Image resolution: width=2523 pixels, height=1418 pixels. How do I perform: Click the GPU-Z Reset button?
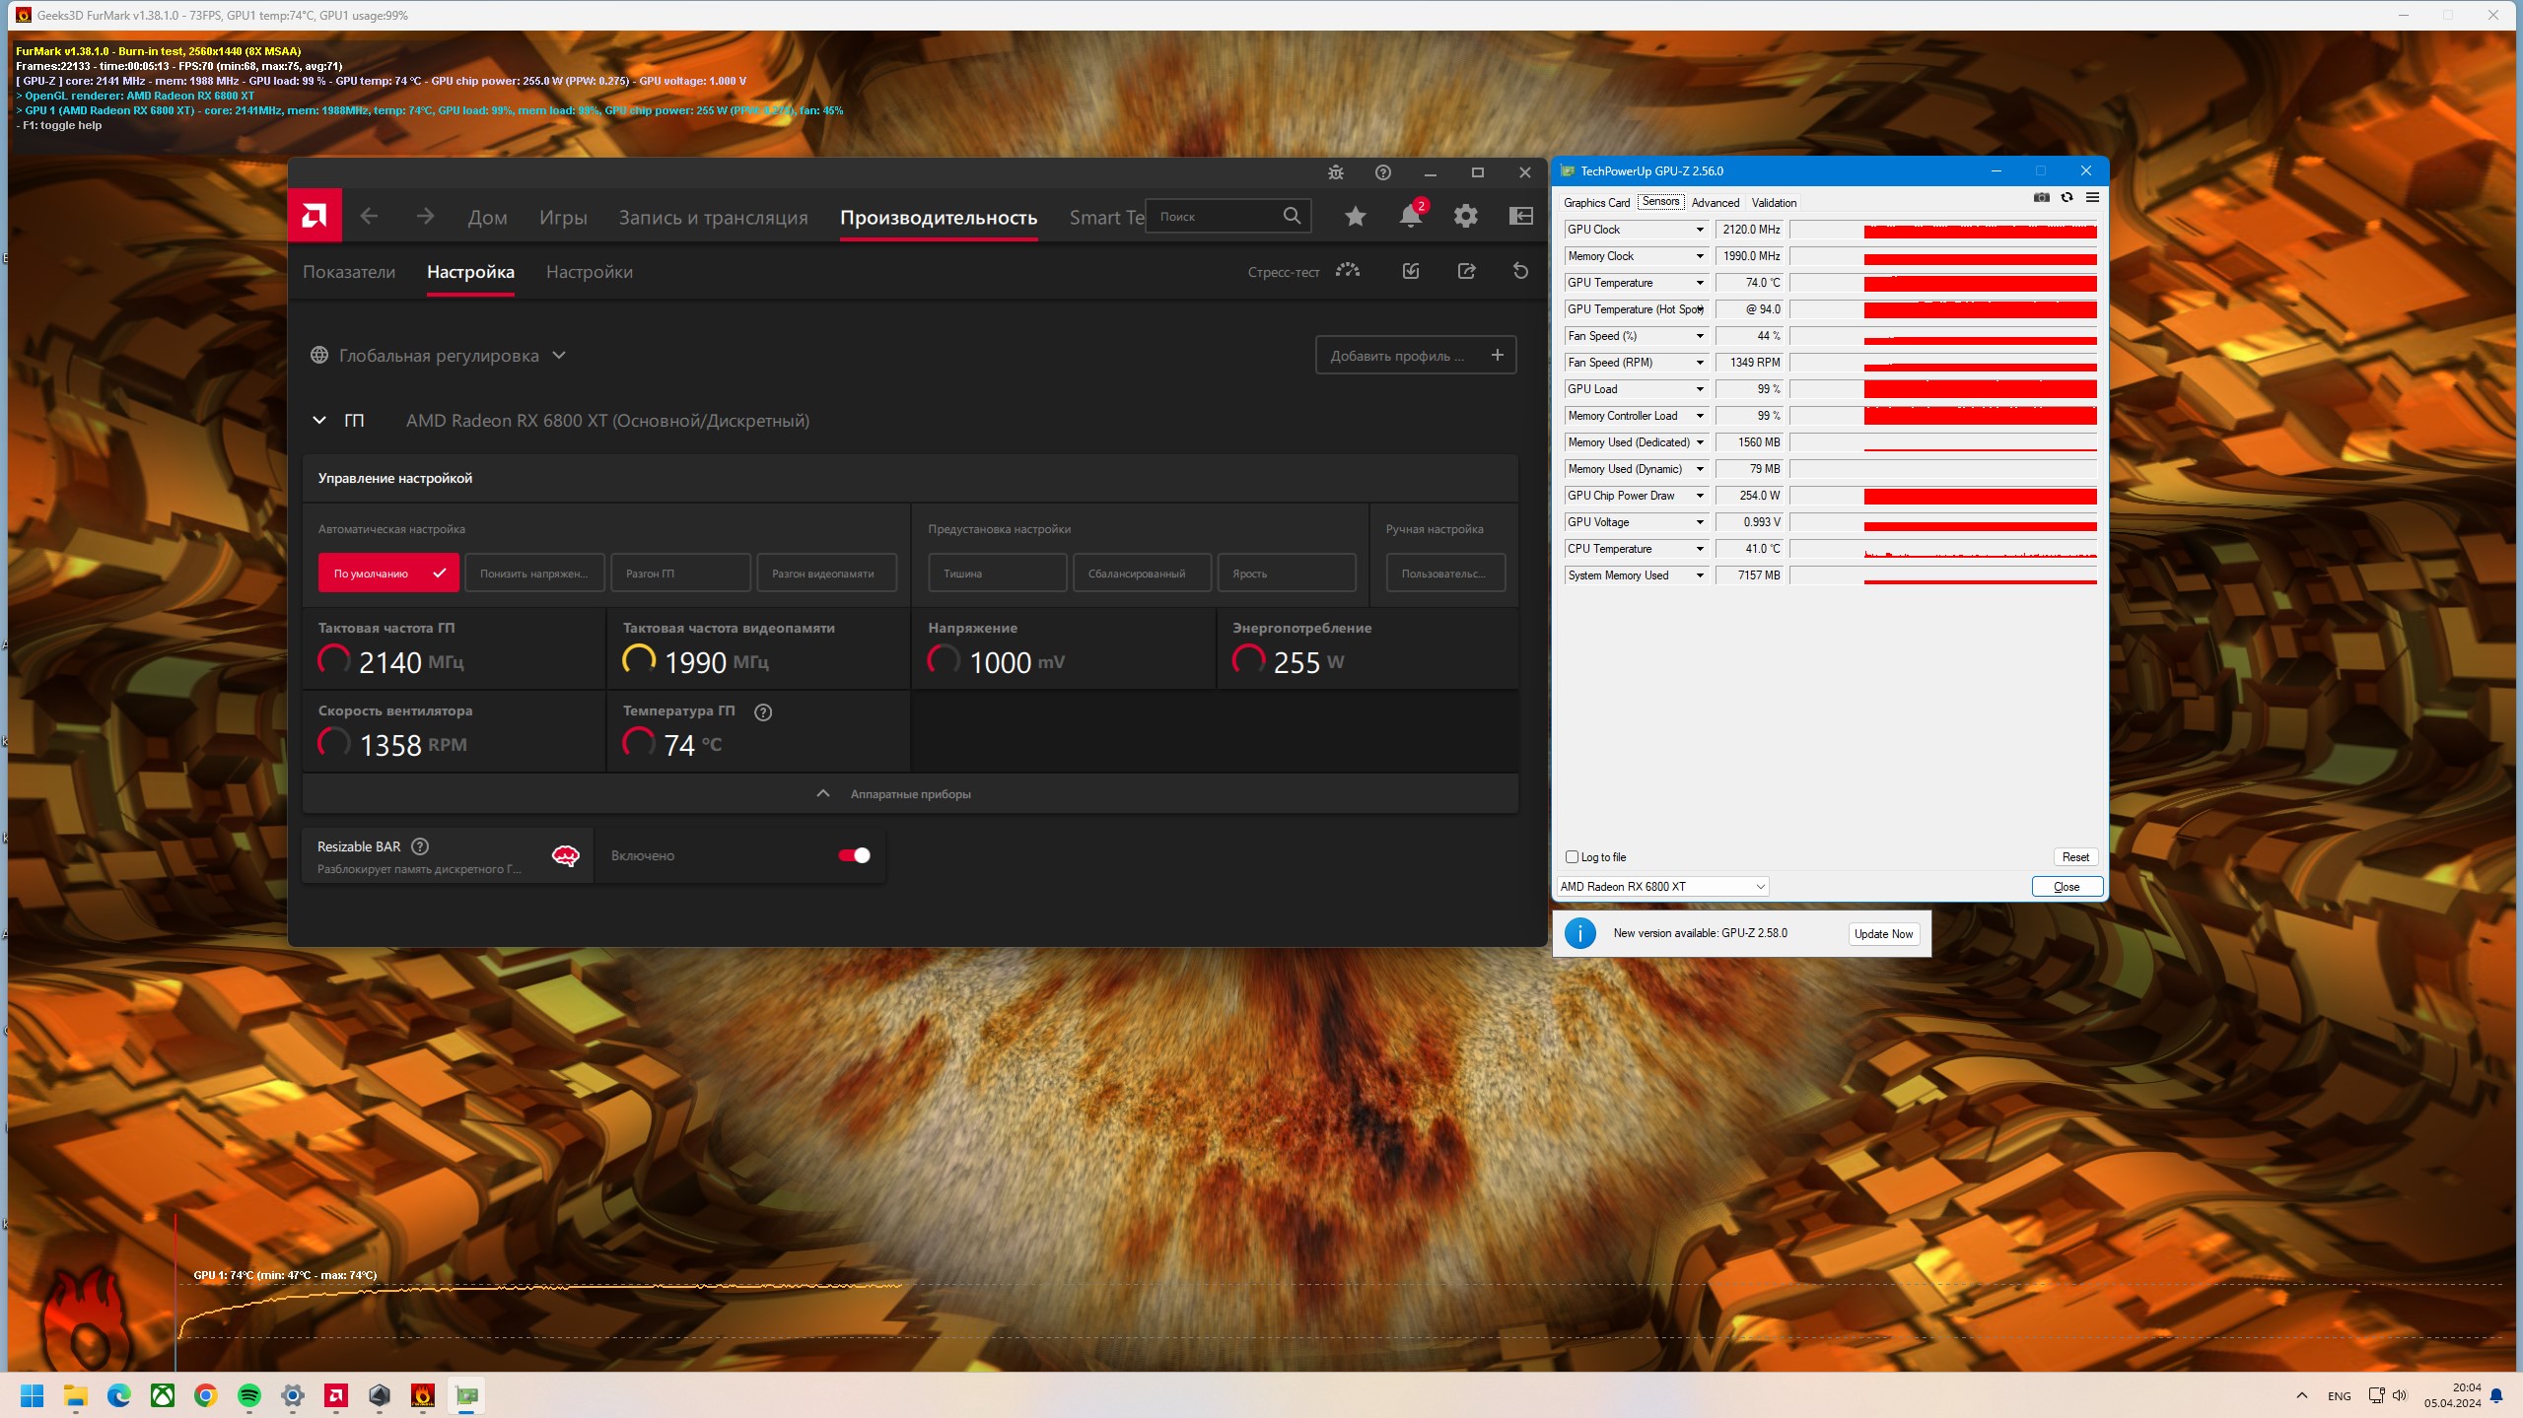tap(2075, 857)
